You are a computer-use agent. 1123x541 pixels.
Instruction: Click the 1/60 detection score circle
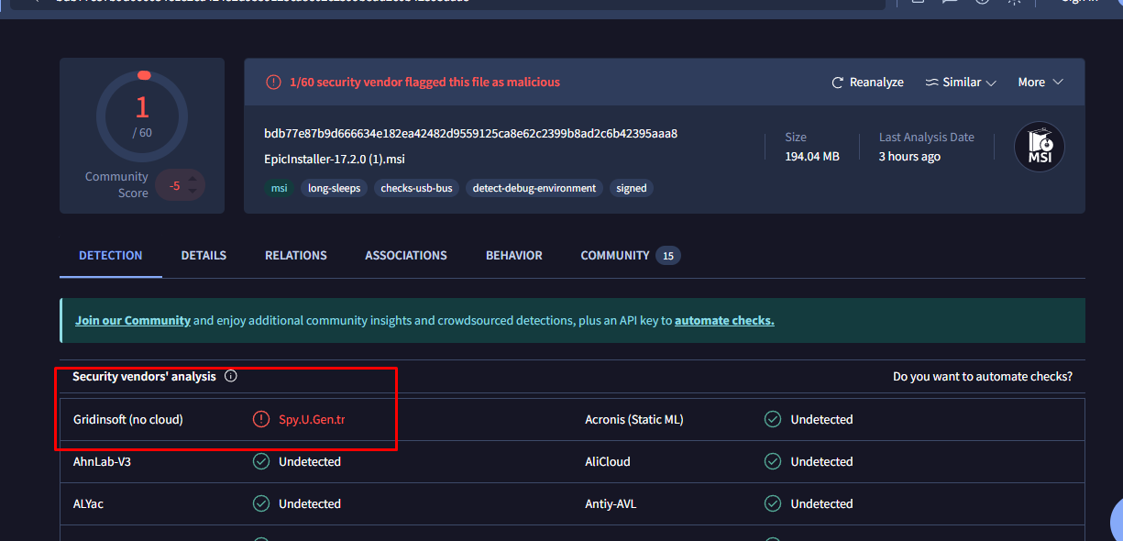coord(142,116)
